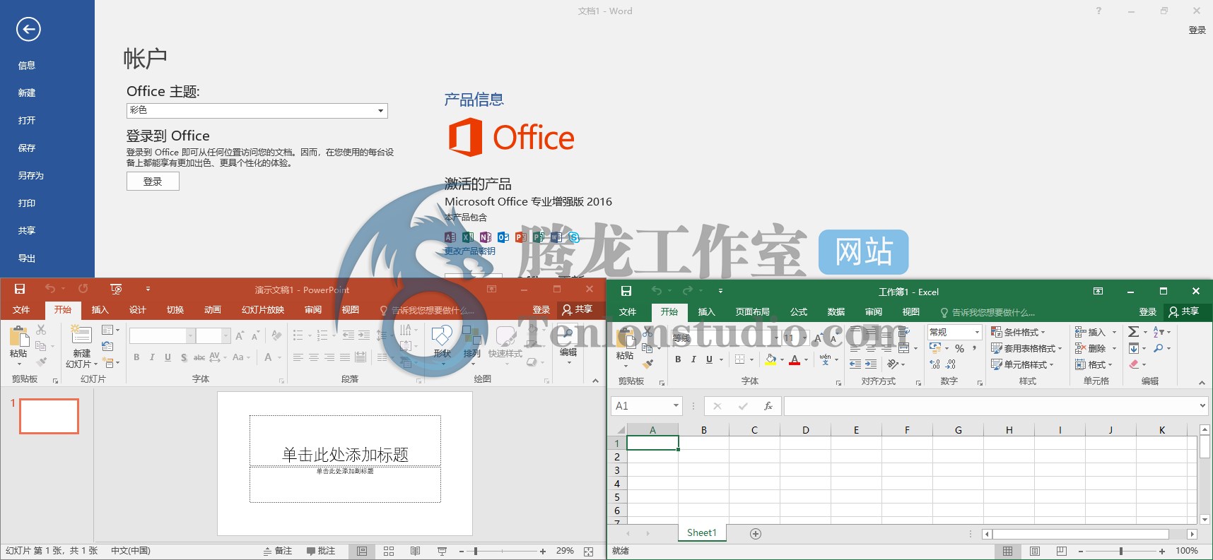
Task: Expand the Excel formula bar
Action: pos(1202,406)
